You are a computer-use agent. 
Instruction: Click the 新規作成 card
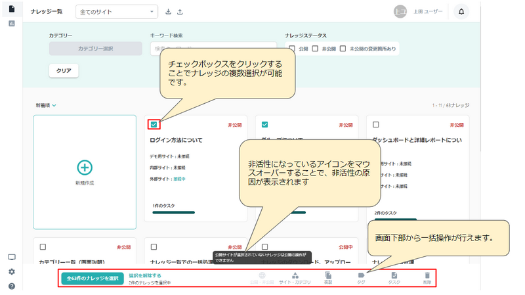85,172
